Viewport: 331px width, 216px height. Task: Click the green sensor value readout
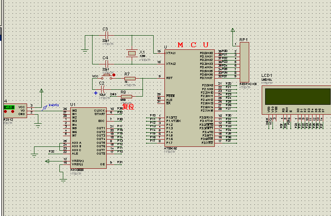click(x=9, y=107)
